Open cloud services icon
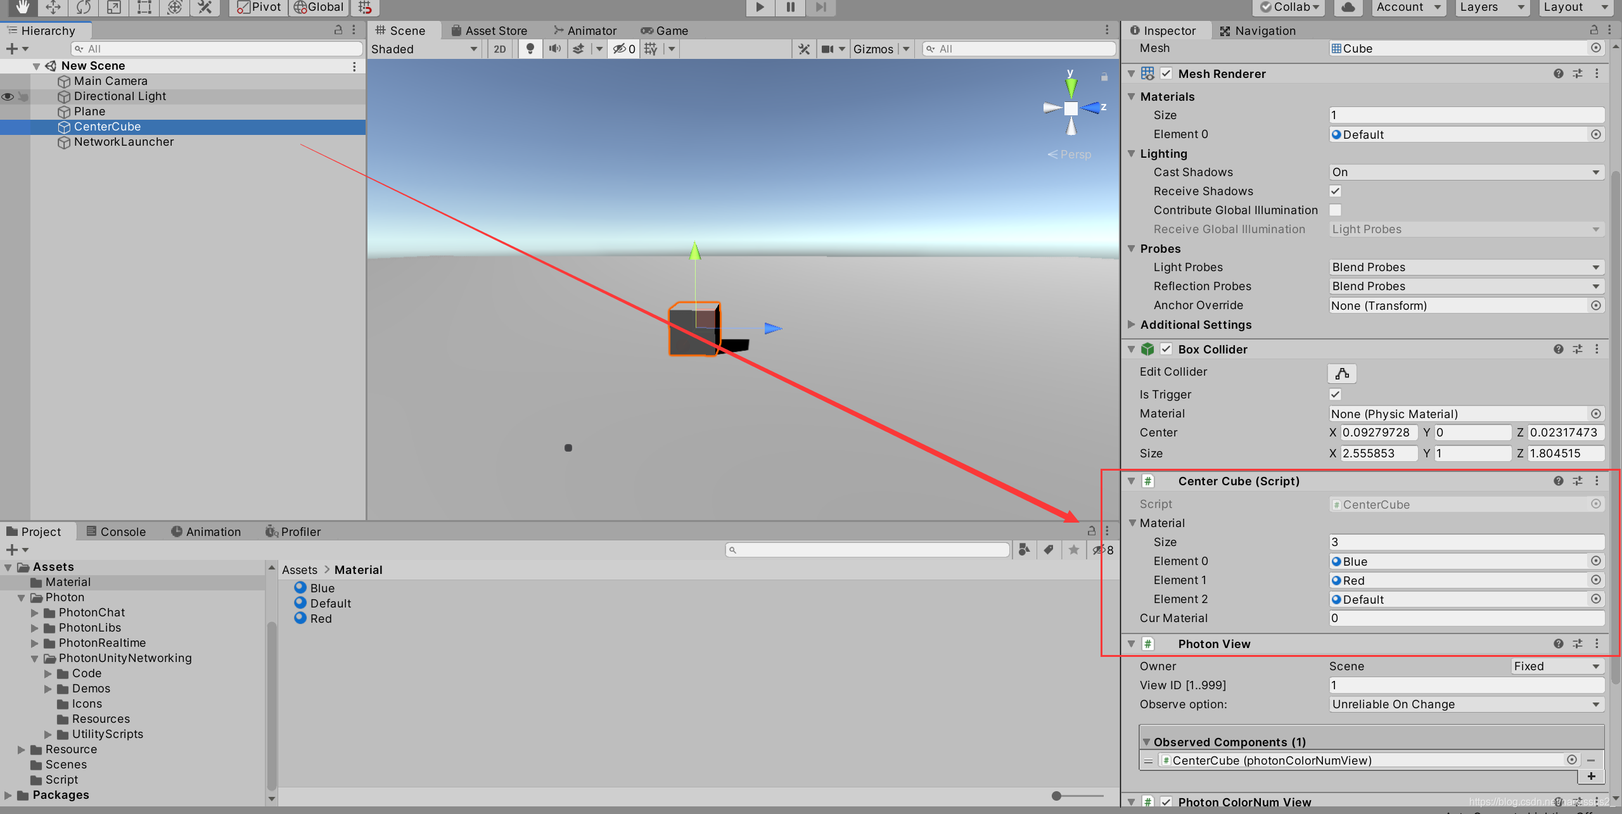1622x814 pixels. pos(1348,7)
